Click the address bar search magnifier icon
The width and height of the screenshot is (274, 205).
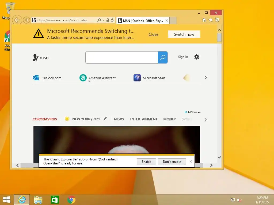coord(99,20)
